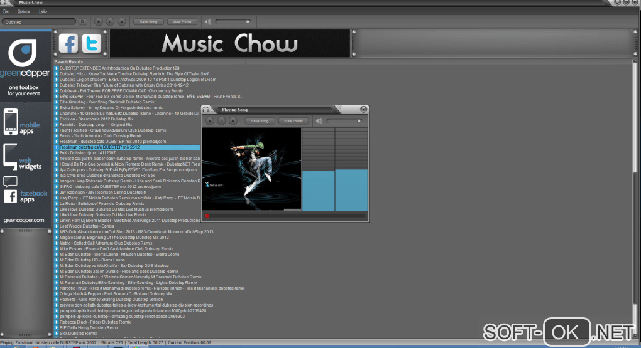
Task: Click the Dubstep search input field
Action: click(x=39, y=21)
